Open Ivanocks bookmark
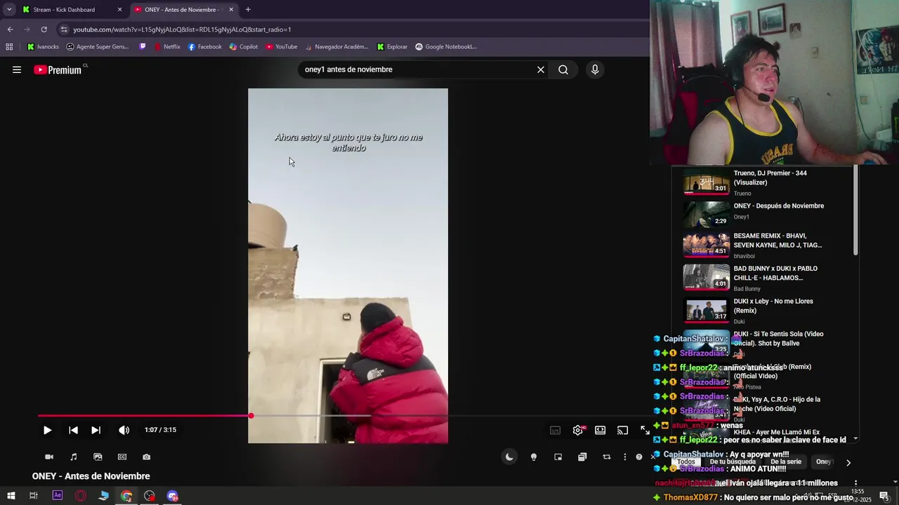 43,47
